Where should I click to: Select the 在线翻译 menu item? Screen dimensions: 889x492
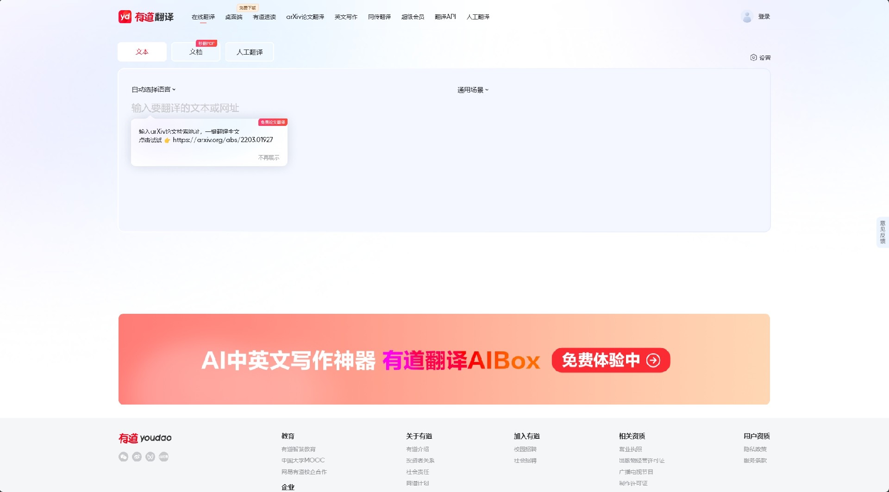[x=203, y=17]
